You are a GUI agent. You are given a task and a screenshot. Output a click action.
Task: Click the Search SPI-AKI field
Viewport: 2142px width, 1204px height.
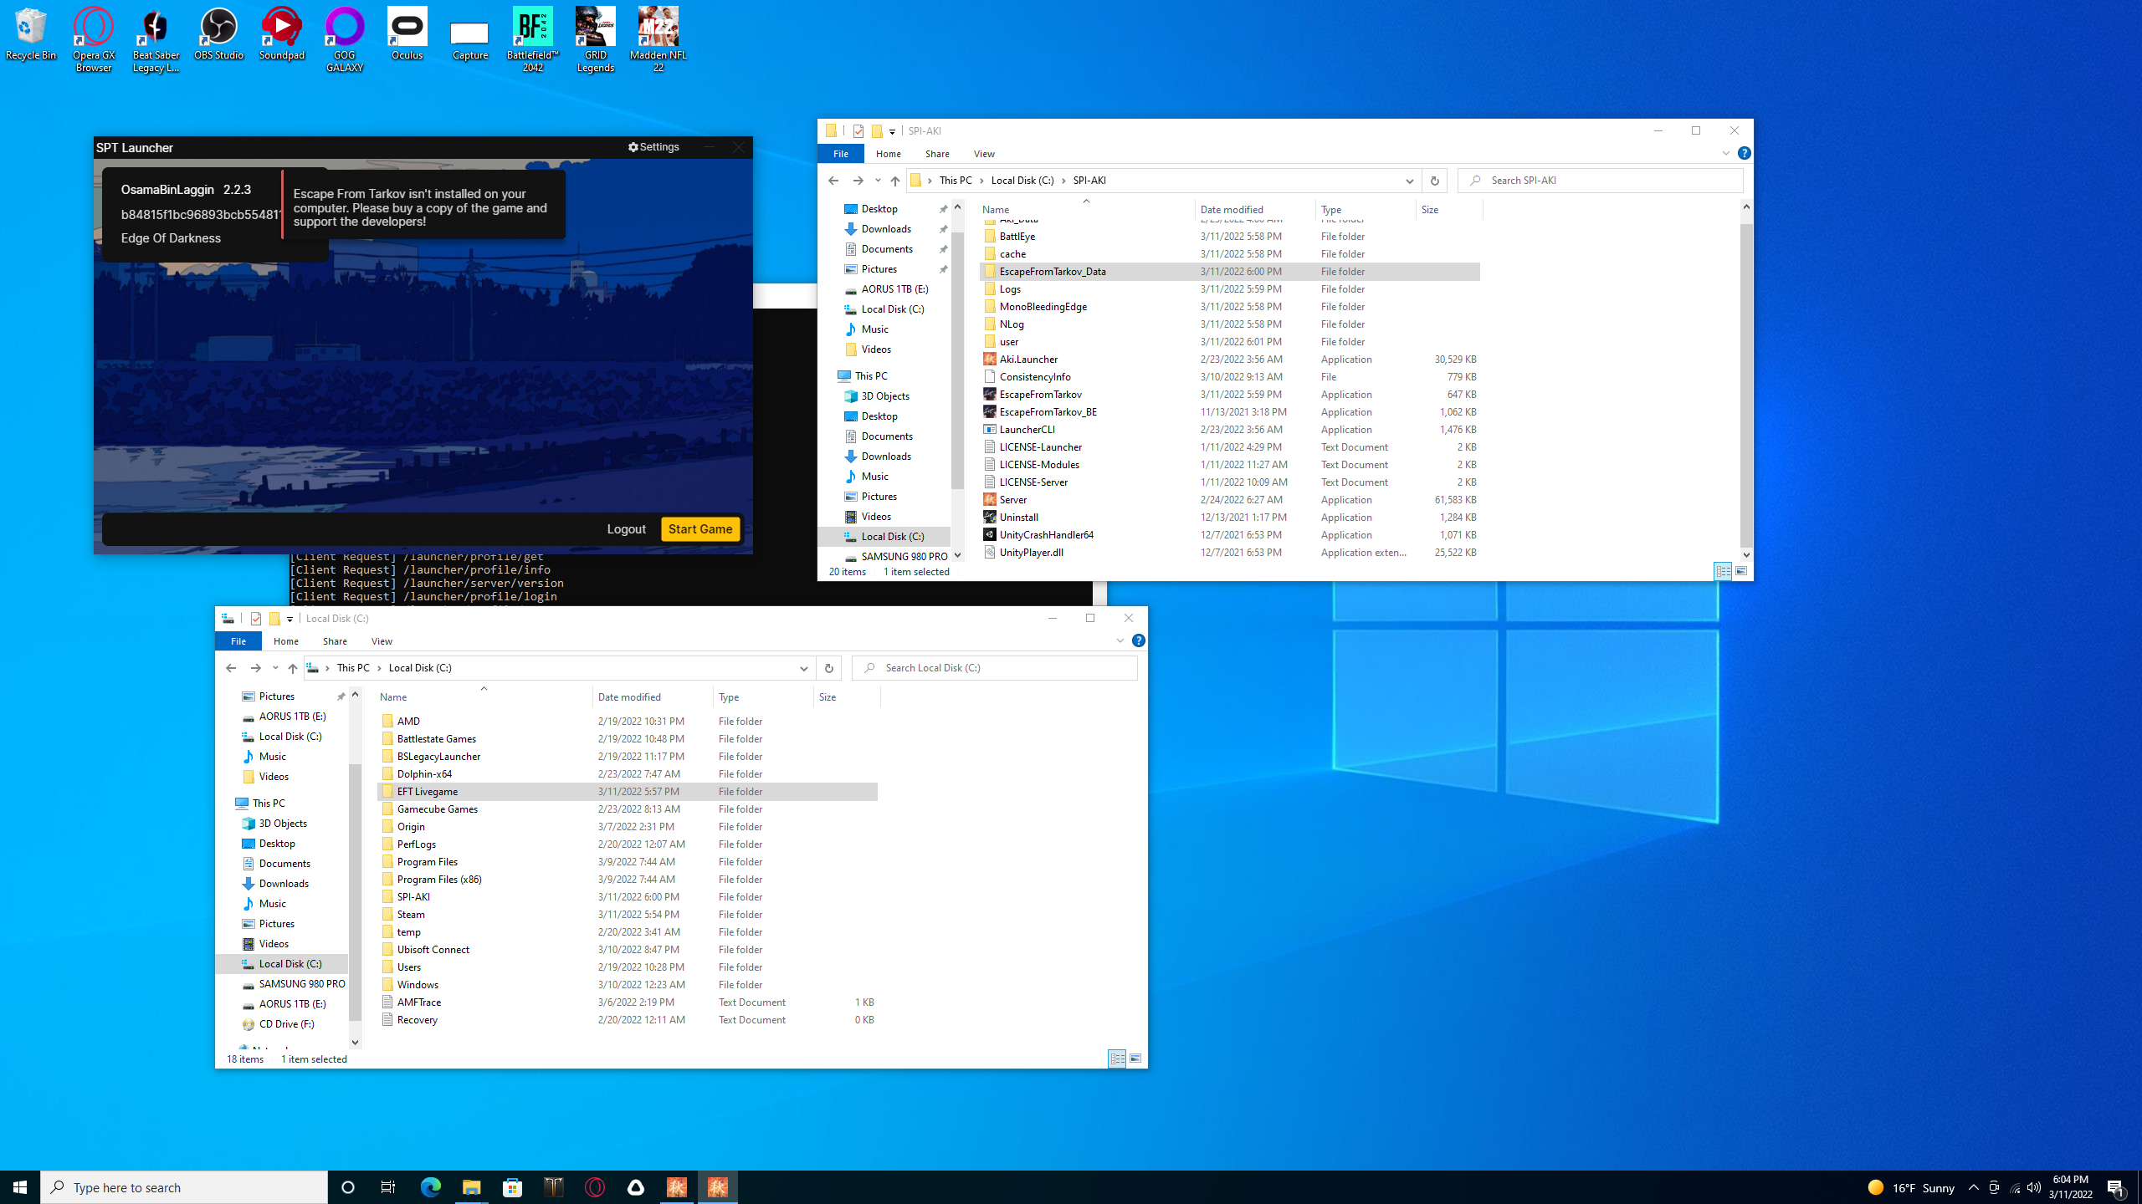click(x=1600, y=181)
